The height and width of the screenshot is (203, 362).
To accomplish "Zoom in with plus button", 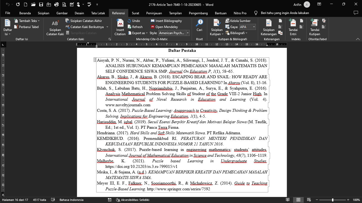I will coord(348,200).
